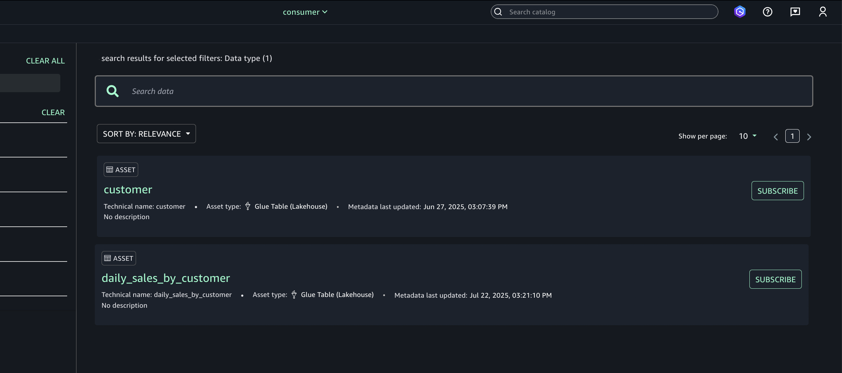Subscribe to the daily_sales_by_customer asset

[775, 279]
